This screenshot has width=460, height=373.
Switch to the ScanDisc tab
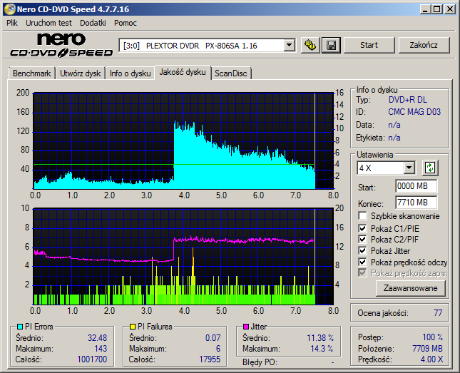coord(230,73)
